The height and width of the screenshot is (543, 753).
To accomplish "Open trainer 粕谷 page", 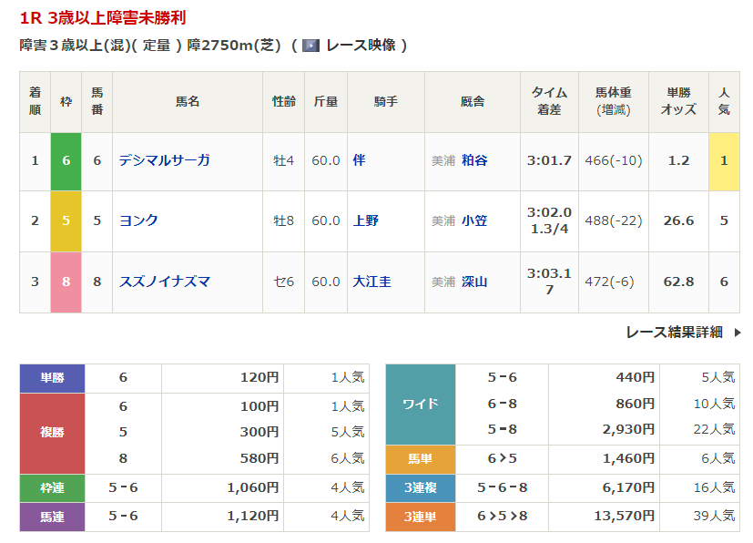I will coord(473,160).
